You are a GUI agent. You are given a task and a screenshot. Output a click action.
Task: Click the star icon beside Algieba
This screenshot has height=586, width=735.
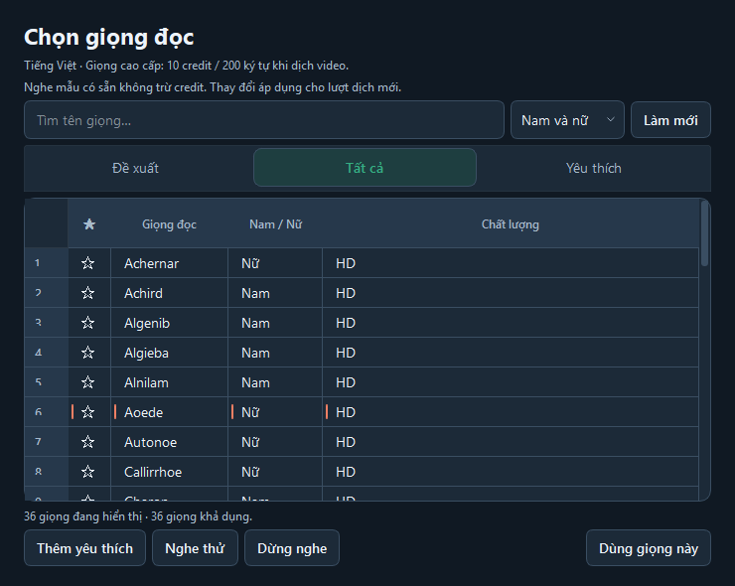tap(87, 353)
